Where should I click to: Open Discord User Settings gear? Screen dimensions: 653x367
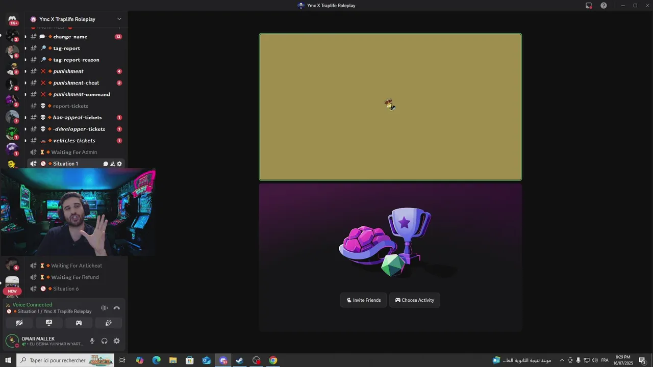[116, 341]
